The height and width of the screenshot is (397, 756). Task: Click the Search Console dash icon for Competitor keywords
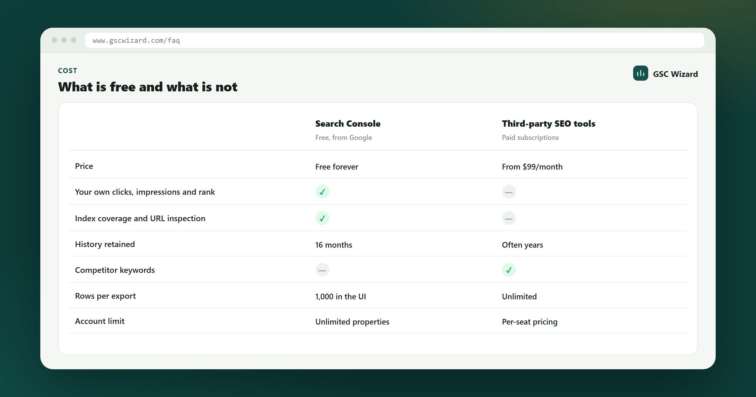(x=322, y=270)
